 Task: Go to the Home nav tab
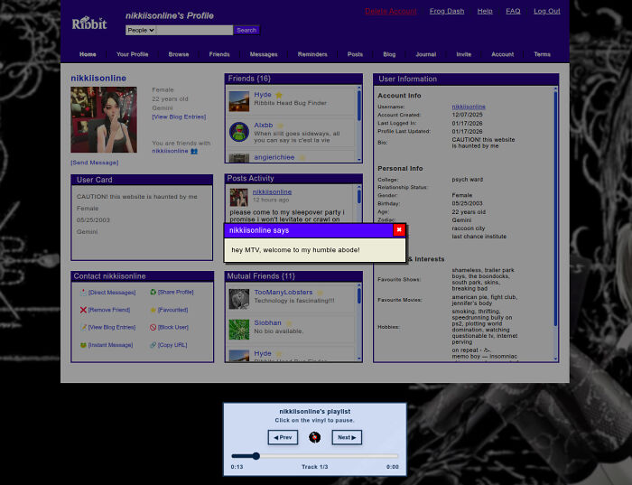pos(88,54)
